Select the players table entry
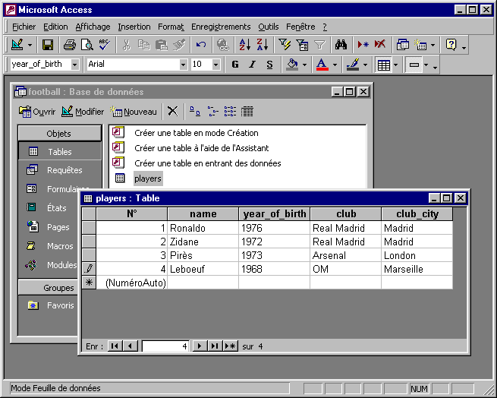The image size is (497, 398). click(148, 178)
